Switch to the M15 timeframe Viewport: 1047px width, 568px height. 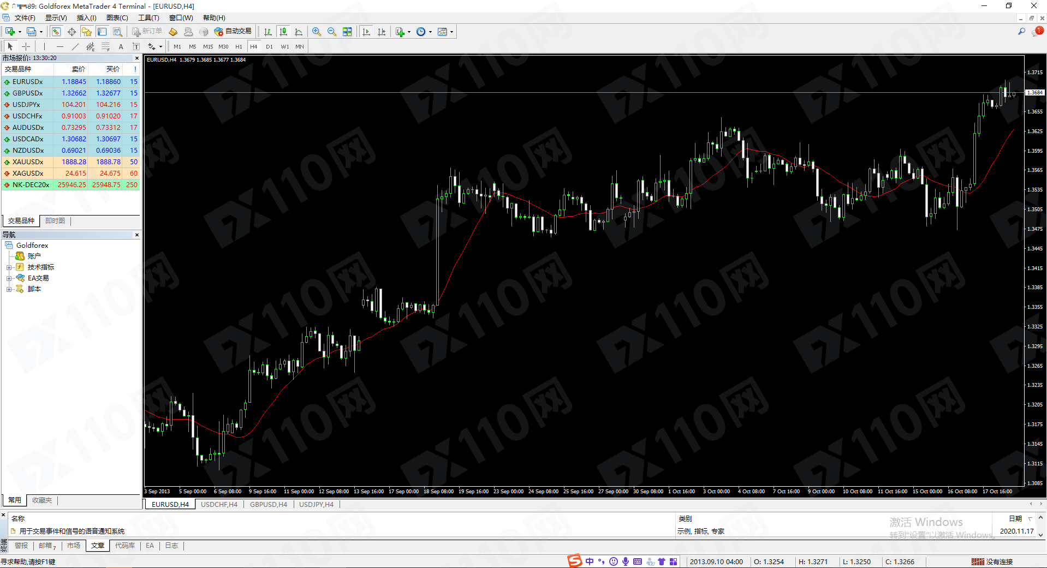[208, 46]
